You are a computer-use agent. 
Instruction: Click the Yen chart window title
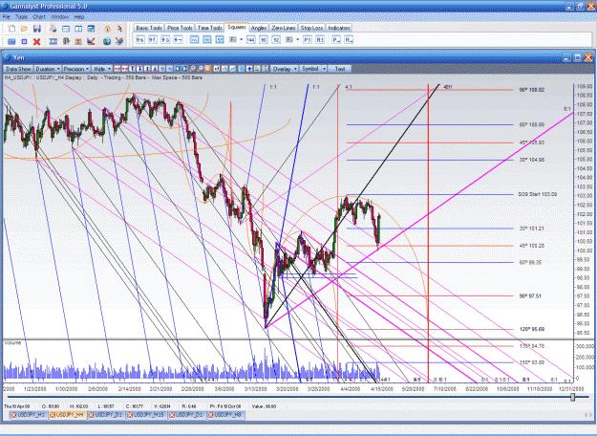(x=19, y=57)
